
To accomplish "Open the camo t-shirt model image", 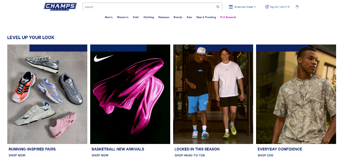I will (x=296, y=94).
